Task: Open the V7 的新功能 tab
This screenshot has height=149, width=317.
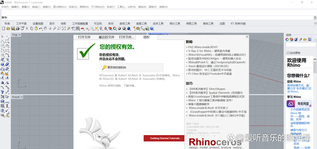Action: [x=238, y=24]
